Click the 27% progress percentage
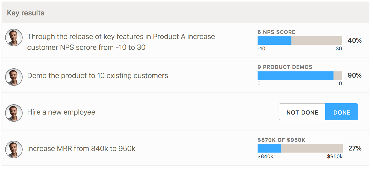373x169 pixels. tap(355, 148)
